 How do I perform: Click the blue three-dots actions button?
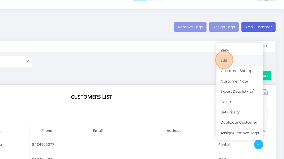pos(259,145)
